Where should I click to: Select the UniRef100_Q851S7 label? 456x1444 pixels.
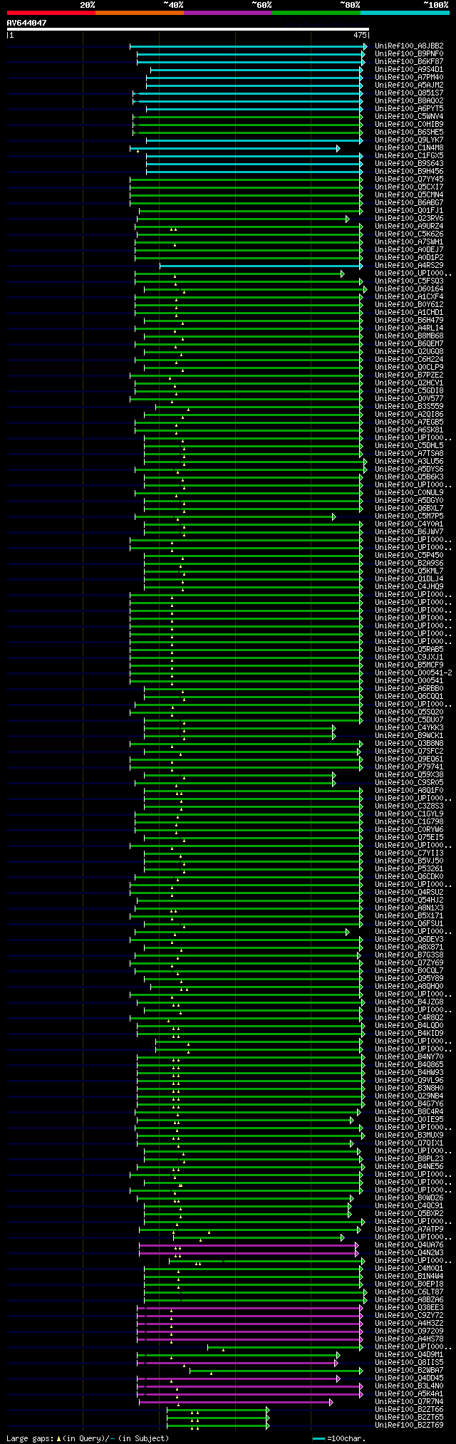409,93
